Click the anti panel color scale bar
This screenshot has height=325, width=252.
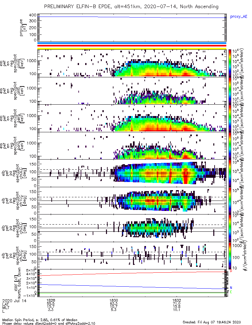tap(230, 91)
